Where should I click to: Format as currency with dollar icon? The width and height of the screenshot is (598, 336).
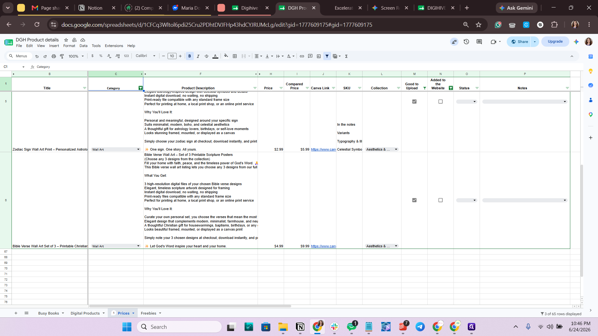coord(93,56)
